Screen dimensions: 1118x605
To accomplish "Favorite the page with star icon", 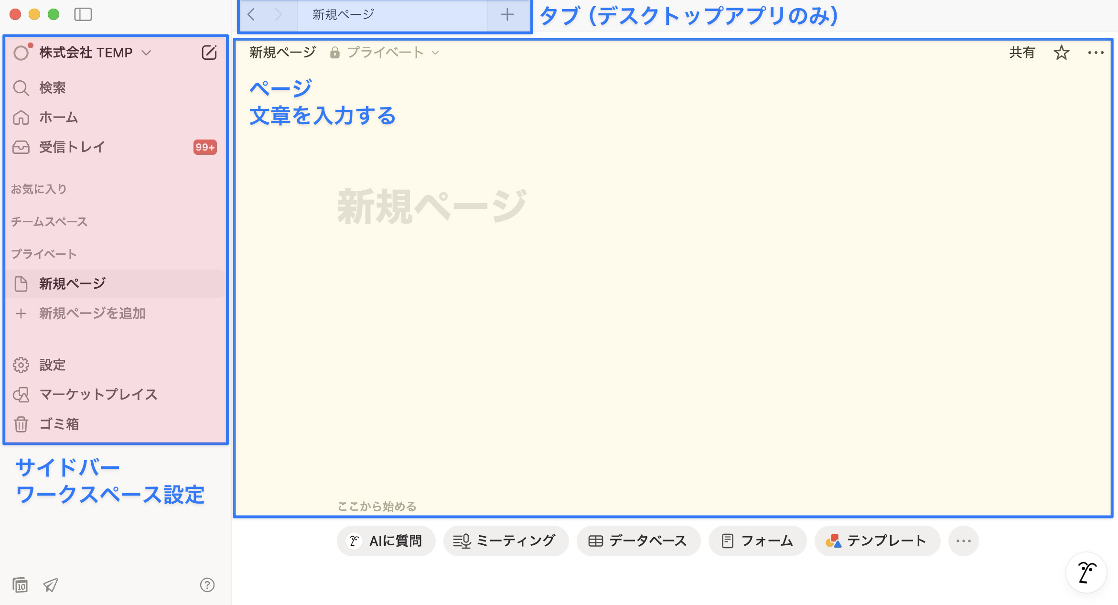I will pyautogui.click(x=1062, y=53).
